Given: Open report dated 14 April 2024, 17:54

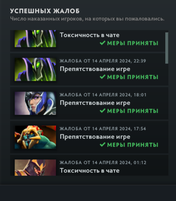Looking at the screenshot, I should coord(89,137).
